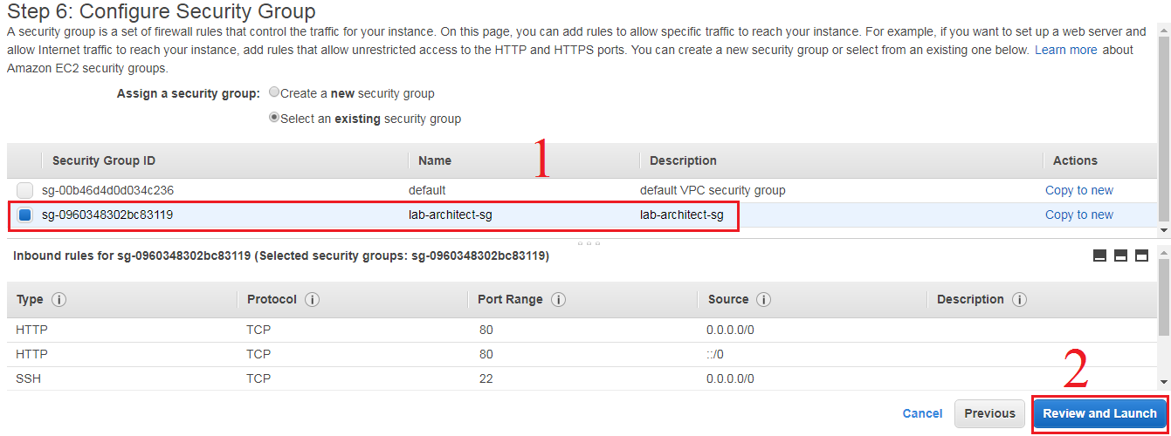Viewport: 1171px width, 436px height.
Task: Maximize the inbound rules pane with rightmost layout icon
Action: point(1141,255)
